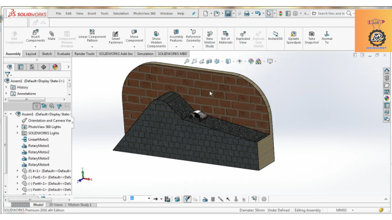Viewport: 392px width, 220px height.
Task: Select Move Component tool
Action: click(135, 36)
